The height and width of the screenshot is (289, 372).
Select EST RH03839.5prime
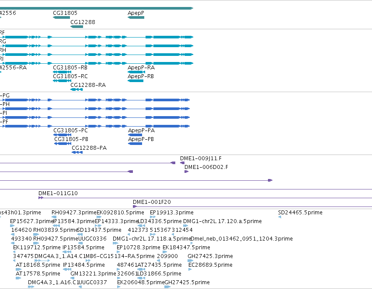pos(56,230)
